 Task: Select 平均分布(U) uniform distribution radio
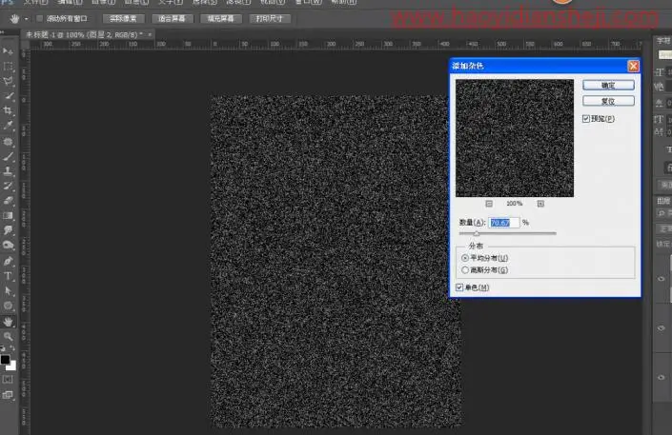[465, 258]
